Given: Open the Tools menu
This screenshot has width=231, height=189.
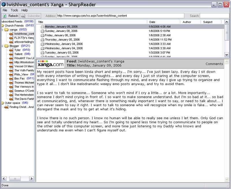Looking at the screenshot, I should tap(14, 10).
